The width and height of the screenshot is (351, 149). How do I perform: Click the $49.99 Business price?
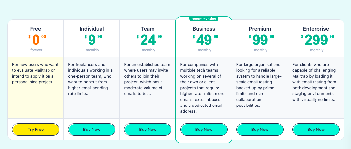pos(205,40)
